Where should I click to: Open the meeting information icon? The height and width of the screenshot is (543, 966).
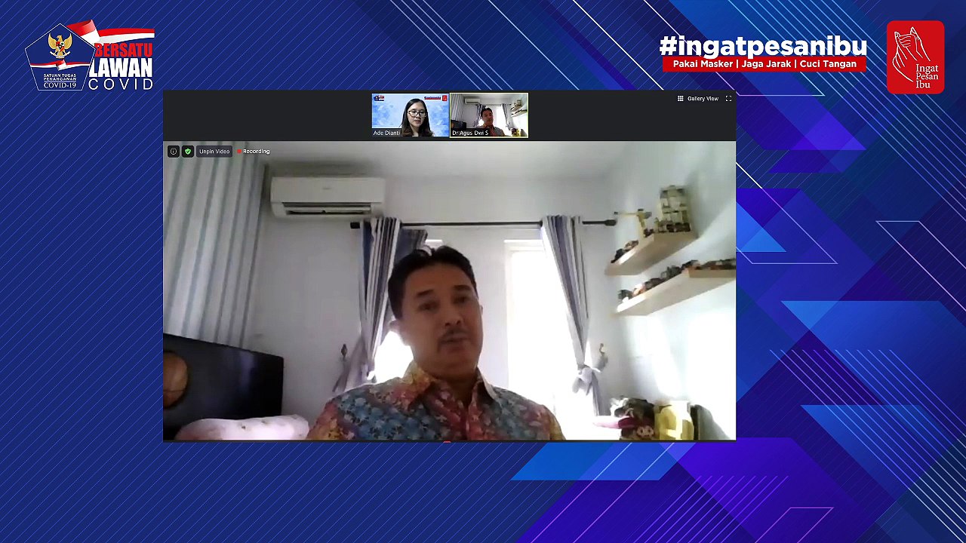(174, 152)
